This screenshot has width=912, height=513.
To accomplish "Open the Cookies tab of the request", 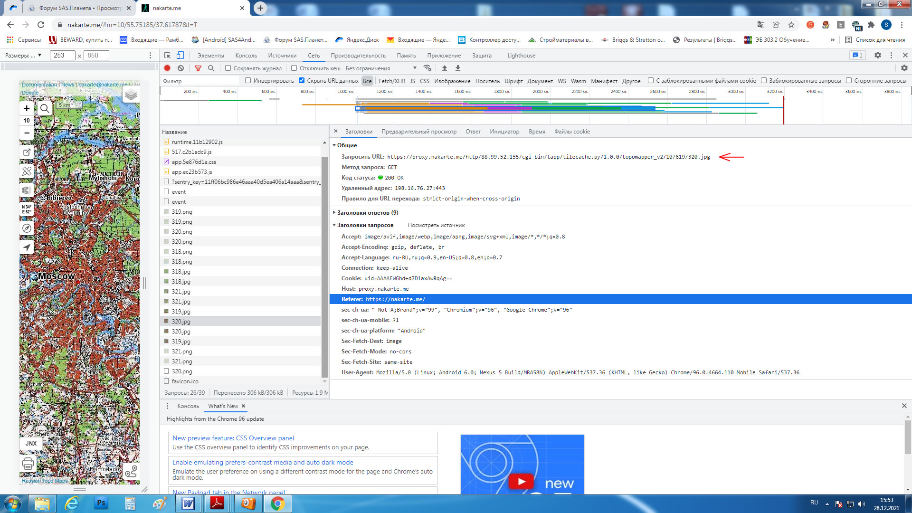I will 572,132.
